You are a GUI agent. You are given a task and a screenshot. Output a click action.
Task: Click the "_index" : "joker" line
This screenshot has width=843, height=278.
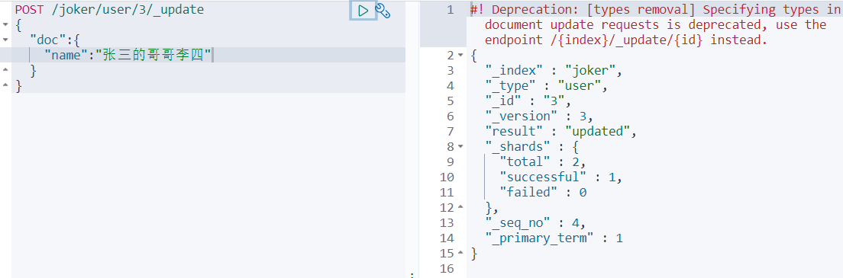[x=554, y=70]
